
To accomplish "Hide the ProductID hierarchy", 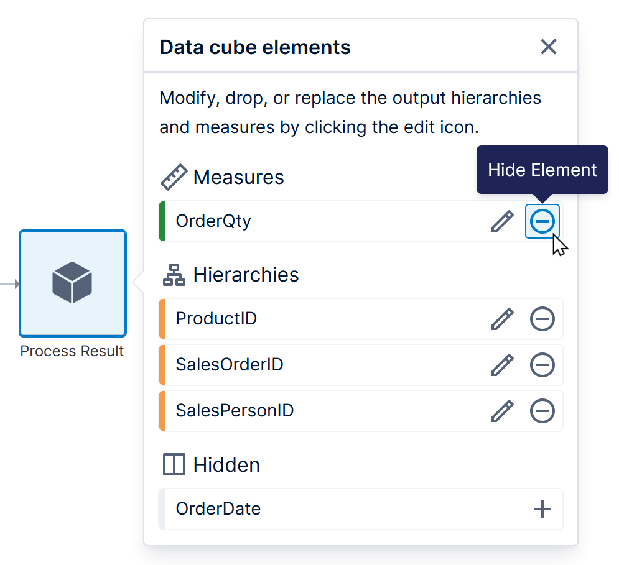I will point(542,319).
